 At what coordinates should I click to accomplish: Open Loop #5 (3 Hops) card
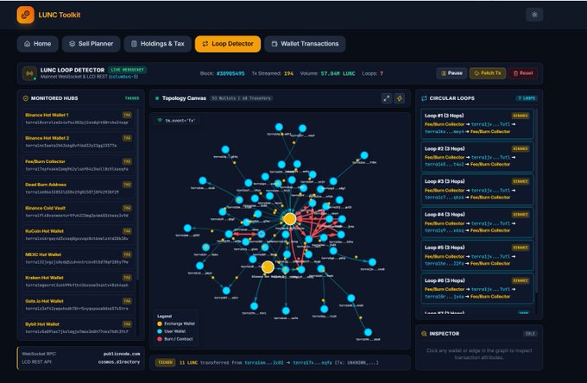pos(477,255)
